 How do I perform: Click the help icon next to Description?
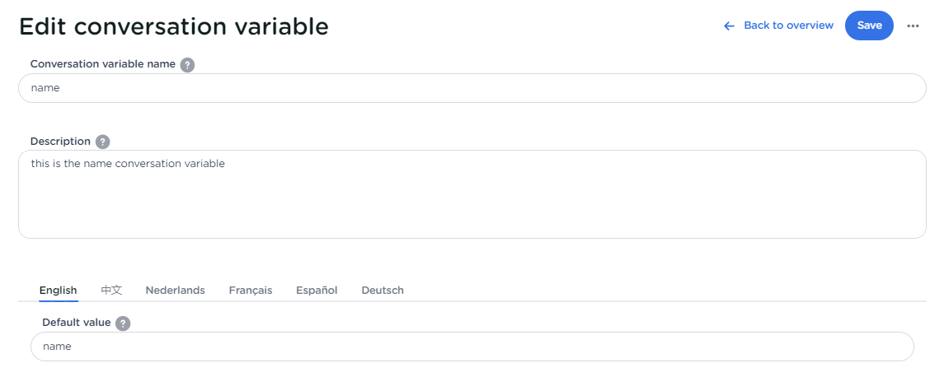tap(102, 142)
